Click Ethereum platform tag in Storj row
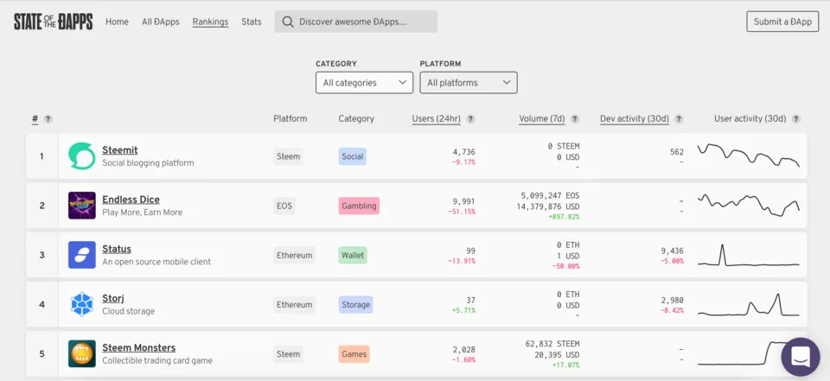The image size is (830, 381). click(294, 304)
